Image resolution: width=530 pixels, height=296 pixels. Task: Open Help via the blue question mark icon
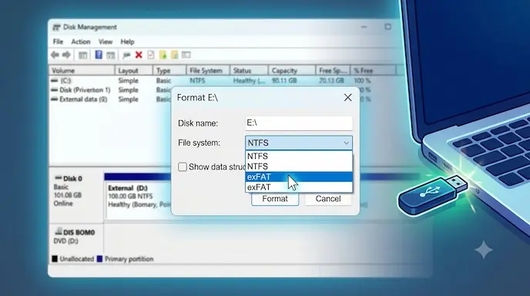coord(99,55)
